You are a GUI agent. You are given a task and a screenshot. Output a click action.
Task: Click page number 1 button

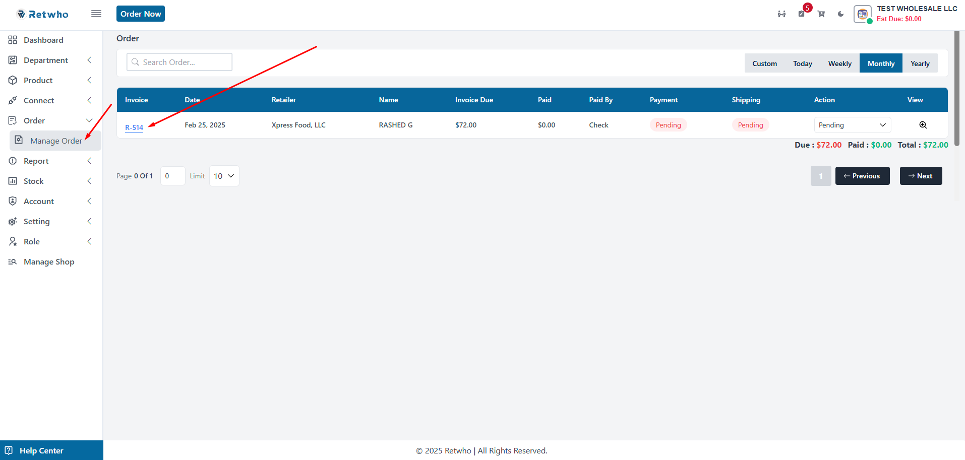tap(821, 176)
